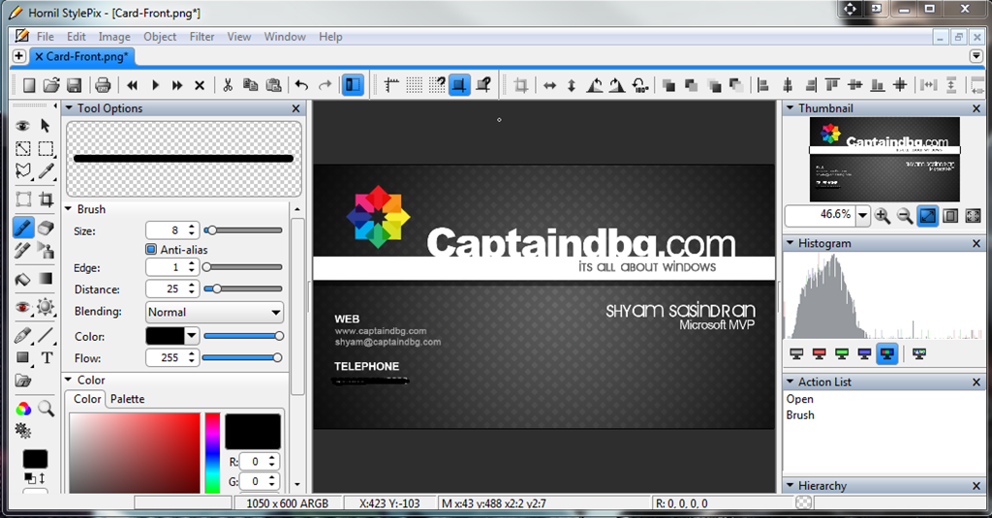992x518 pixels.
Task: Collapse the Histogram panel
Action: point(790,243)
